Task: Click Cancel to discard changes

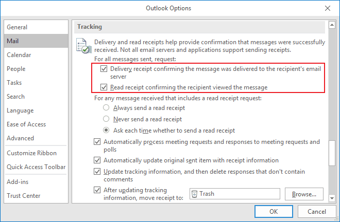Action: coord(317,211)
